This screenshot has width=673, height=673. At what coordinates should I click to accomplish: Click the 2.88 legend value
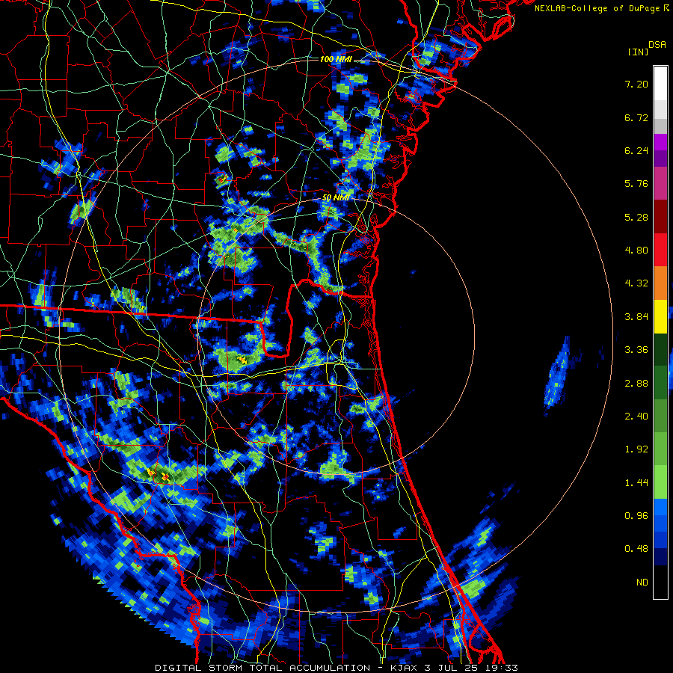[636, 384]
